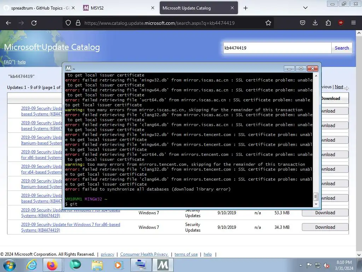Download the Windows 7 x64 update (53.3 MB)

(325, 213)
